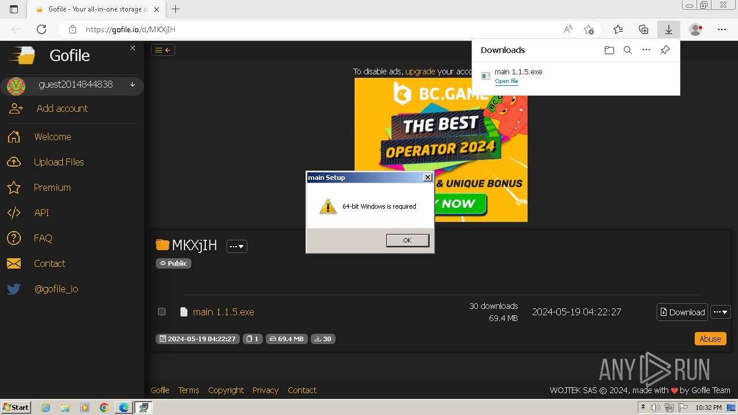
Task: Launch Internet Explorer from taskbar
Action: click(46, 408)
